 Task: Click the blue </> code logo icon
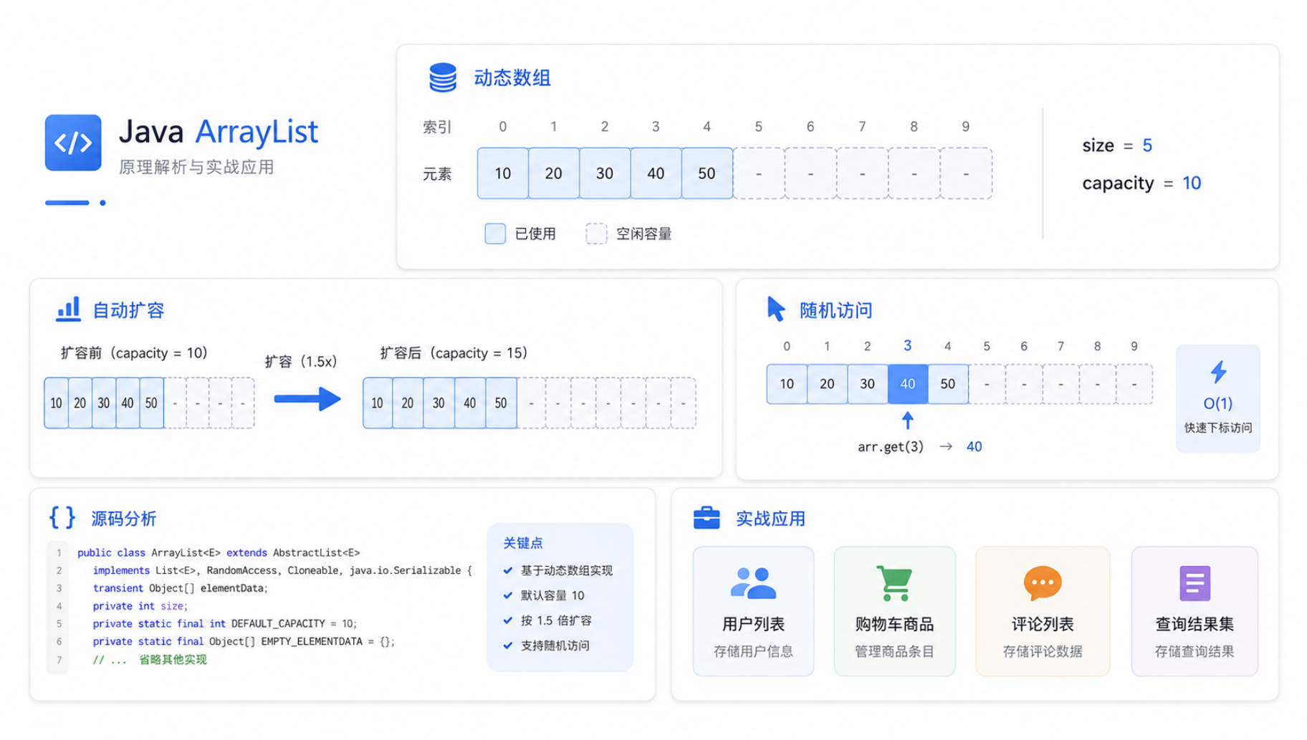[73, 143]
